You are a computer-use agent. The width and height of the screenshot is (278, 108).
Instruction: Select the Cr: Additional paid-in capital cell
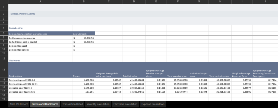[x=40, y=42]
